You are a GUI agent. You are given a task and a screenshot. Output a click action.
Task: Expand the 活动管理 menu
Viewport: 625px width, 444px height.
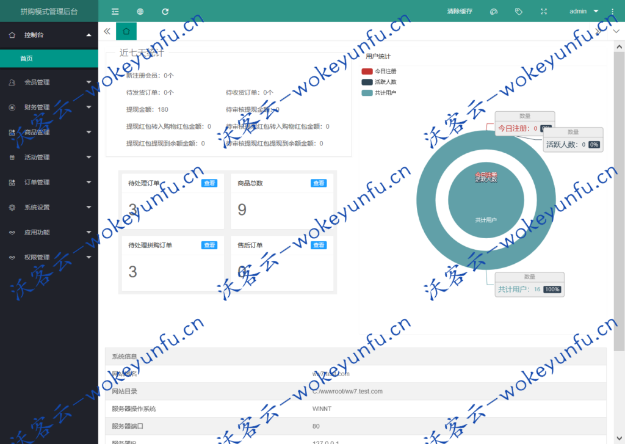tap(49, 158)
